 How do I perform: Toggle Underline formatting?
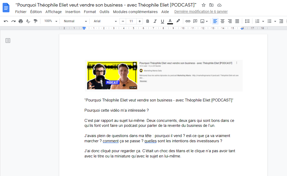(x=162, y=21)
